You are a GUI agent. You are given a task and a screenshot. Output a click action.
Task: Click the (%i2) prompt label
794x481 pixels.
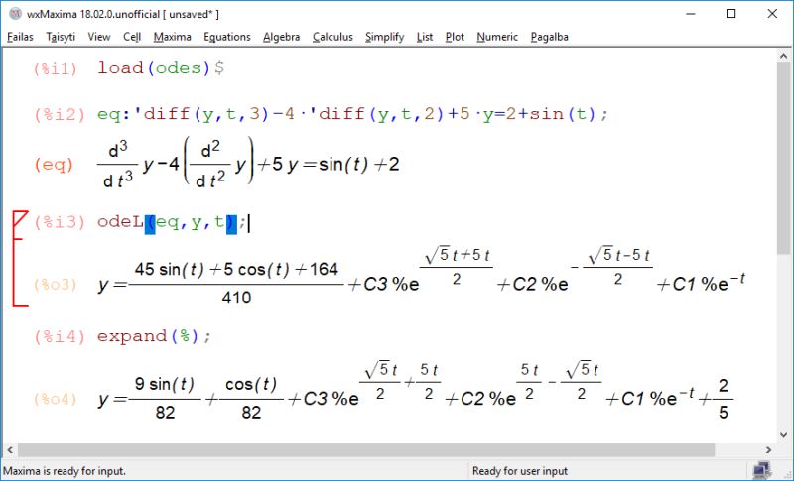coord(60,114)
